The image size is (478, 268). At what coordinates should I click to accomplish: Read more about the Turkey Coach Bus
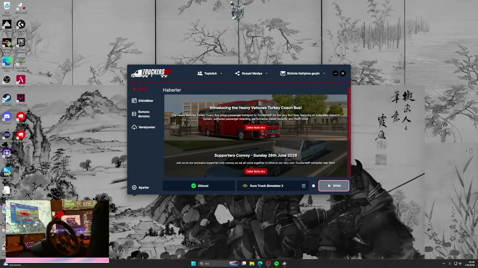256,127
